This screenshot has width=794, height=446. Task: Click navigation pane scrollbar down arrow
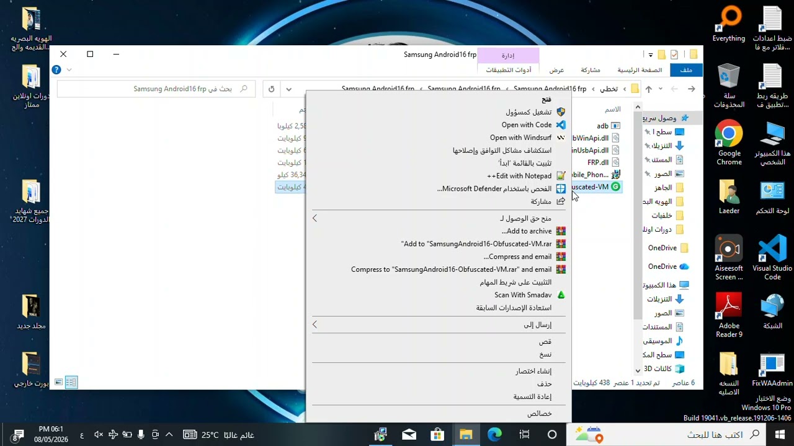pos(638,370)
